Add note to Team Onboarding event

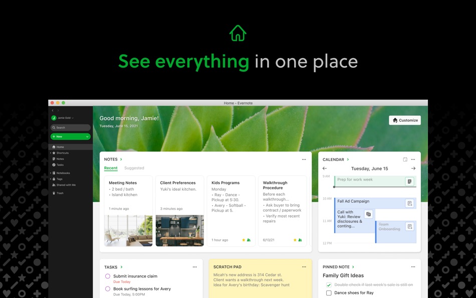(409, 227)
